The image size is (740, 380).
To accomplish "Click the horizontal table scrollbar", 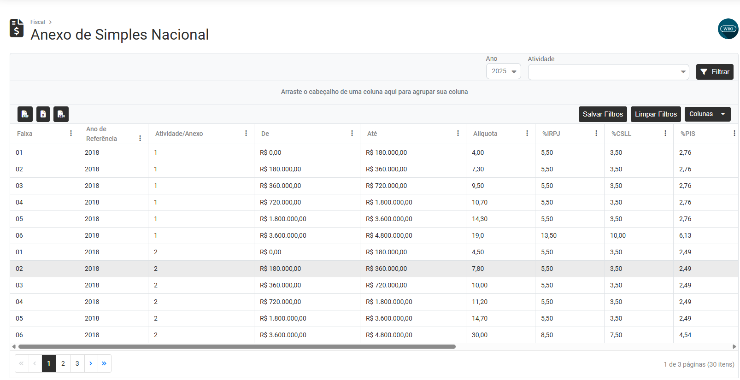I will [x=237, y=346].
